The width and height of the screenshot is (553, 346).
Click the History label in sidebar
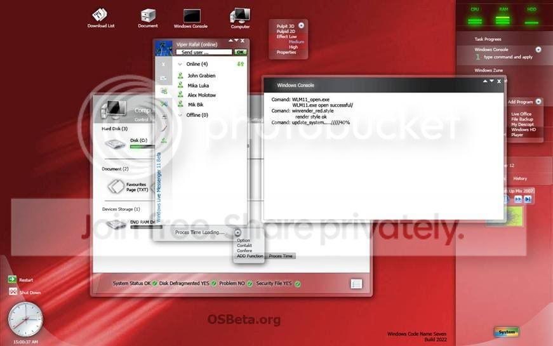click(x=520, y=178)
